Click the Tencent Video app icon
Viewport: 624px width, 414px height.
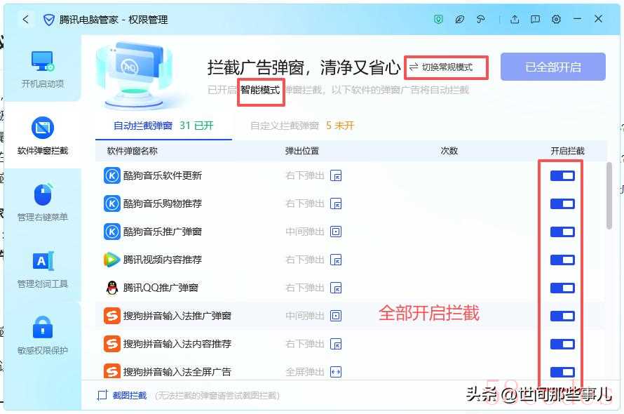pos(111,260)
